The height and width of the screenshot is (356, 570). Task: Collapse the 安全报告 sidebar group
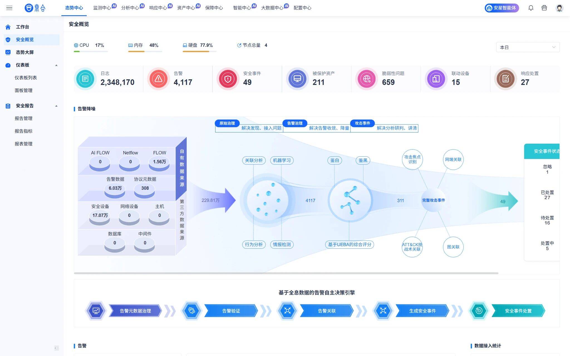[x=56, y=106]
